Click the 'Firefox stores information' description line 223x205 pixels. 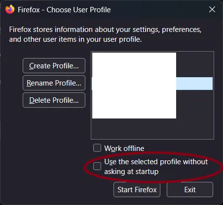click(105, 29)
